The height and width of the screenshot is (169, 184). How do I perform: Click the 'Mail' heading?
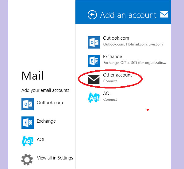[x=33, y=76]
